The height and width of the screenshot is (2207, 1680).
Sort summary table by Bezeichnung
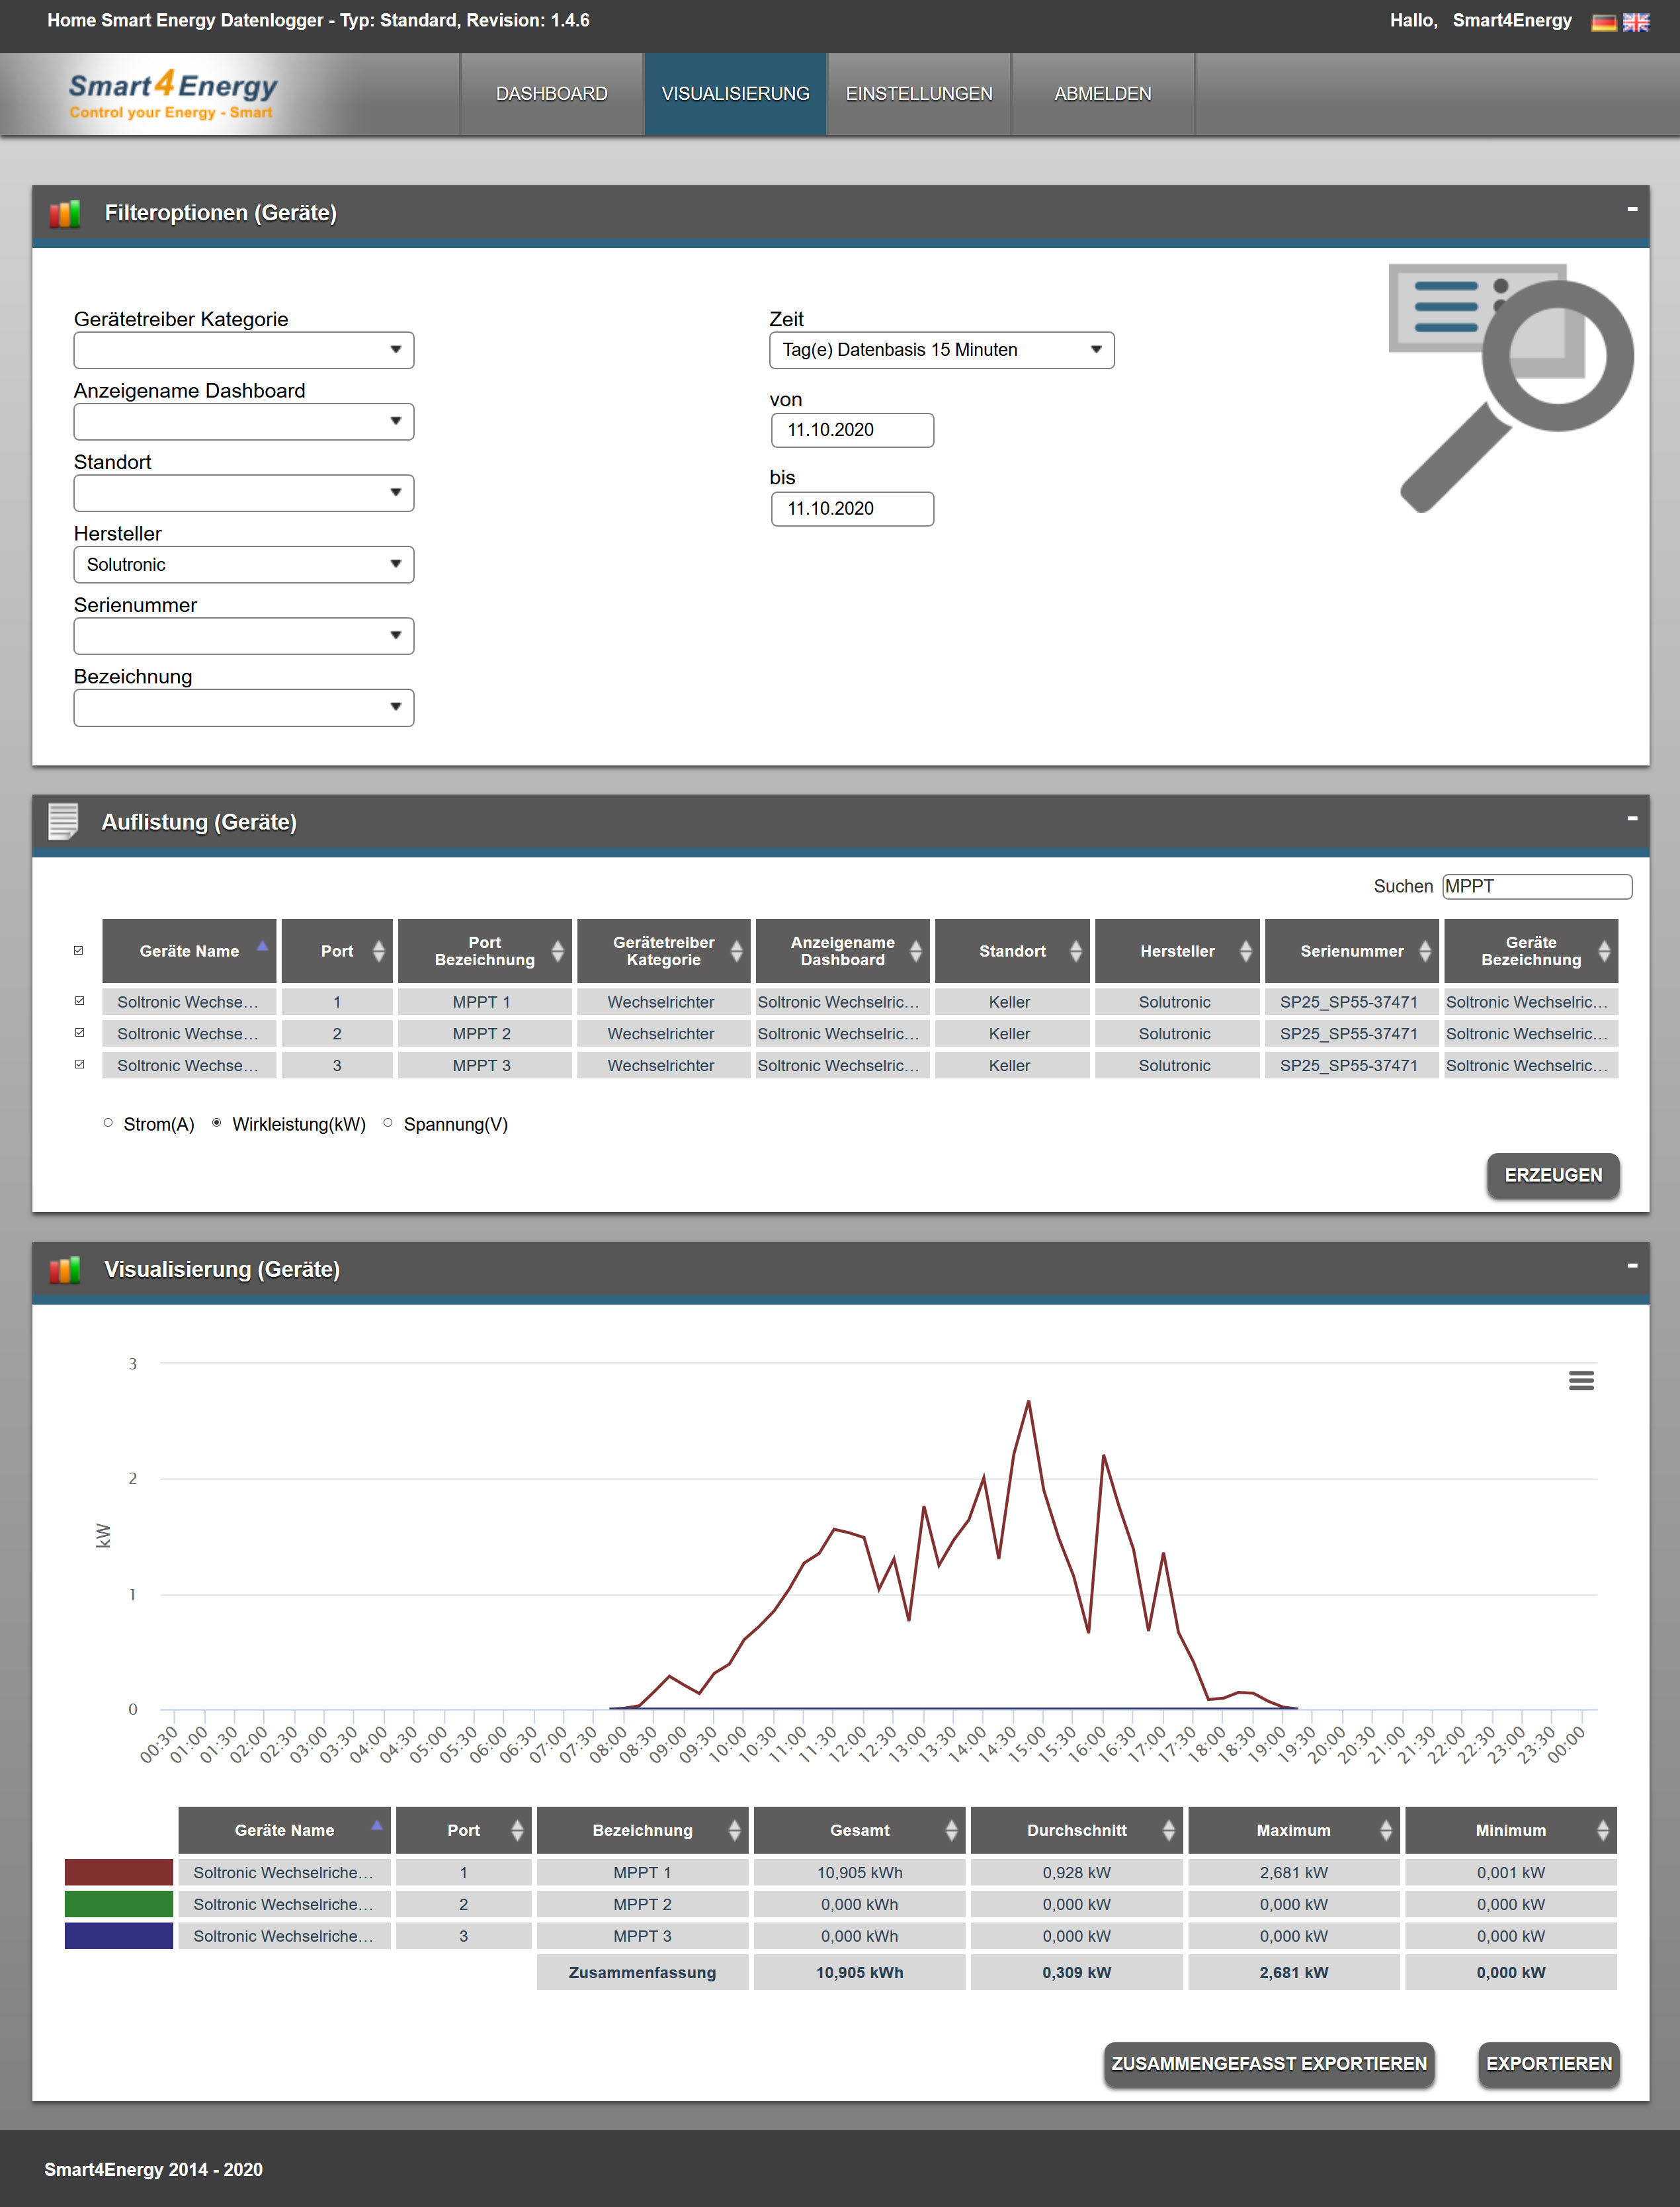tap(642, 1829)
